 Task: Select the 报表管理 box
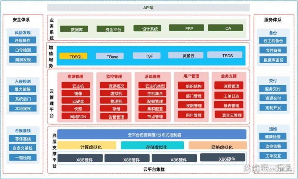tap(229, 105)
